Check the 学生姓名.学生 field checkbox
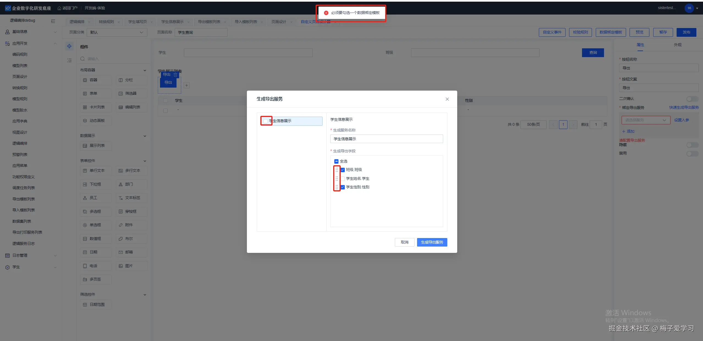Viewport: 703px width, 341px height. (343, 179)
